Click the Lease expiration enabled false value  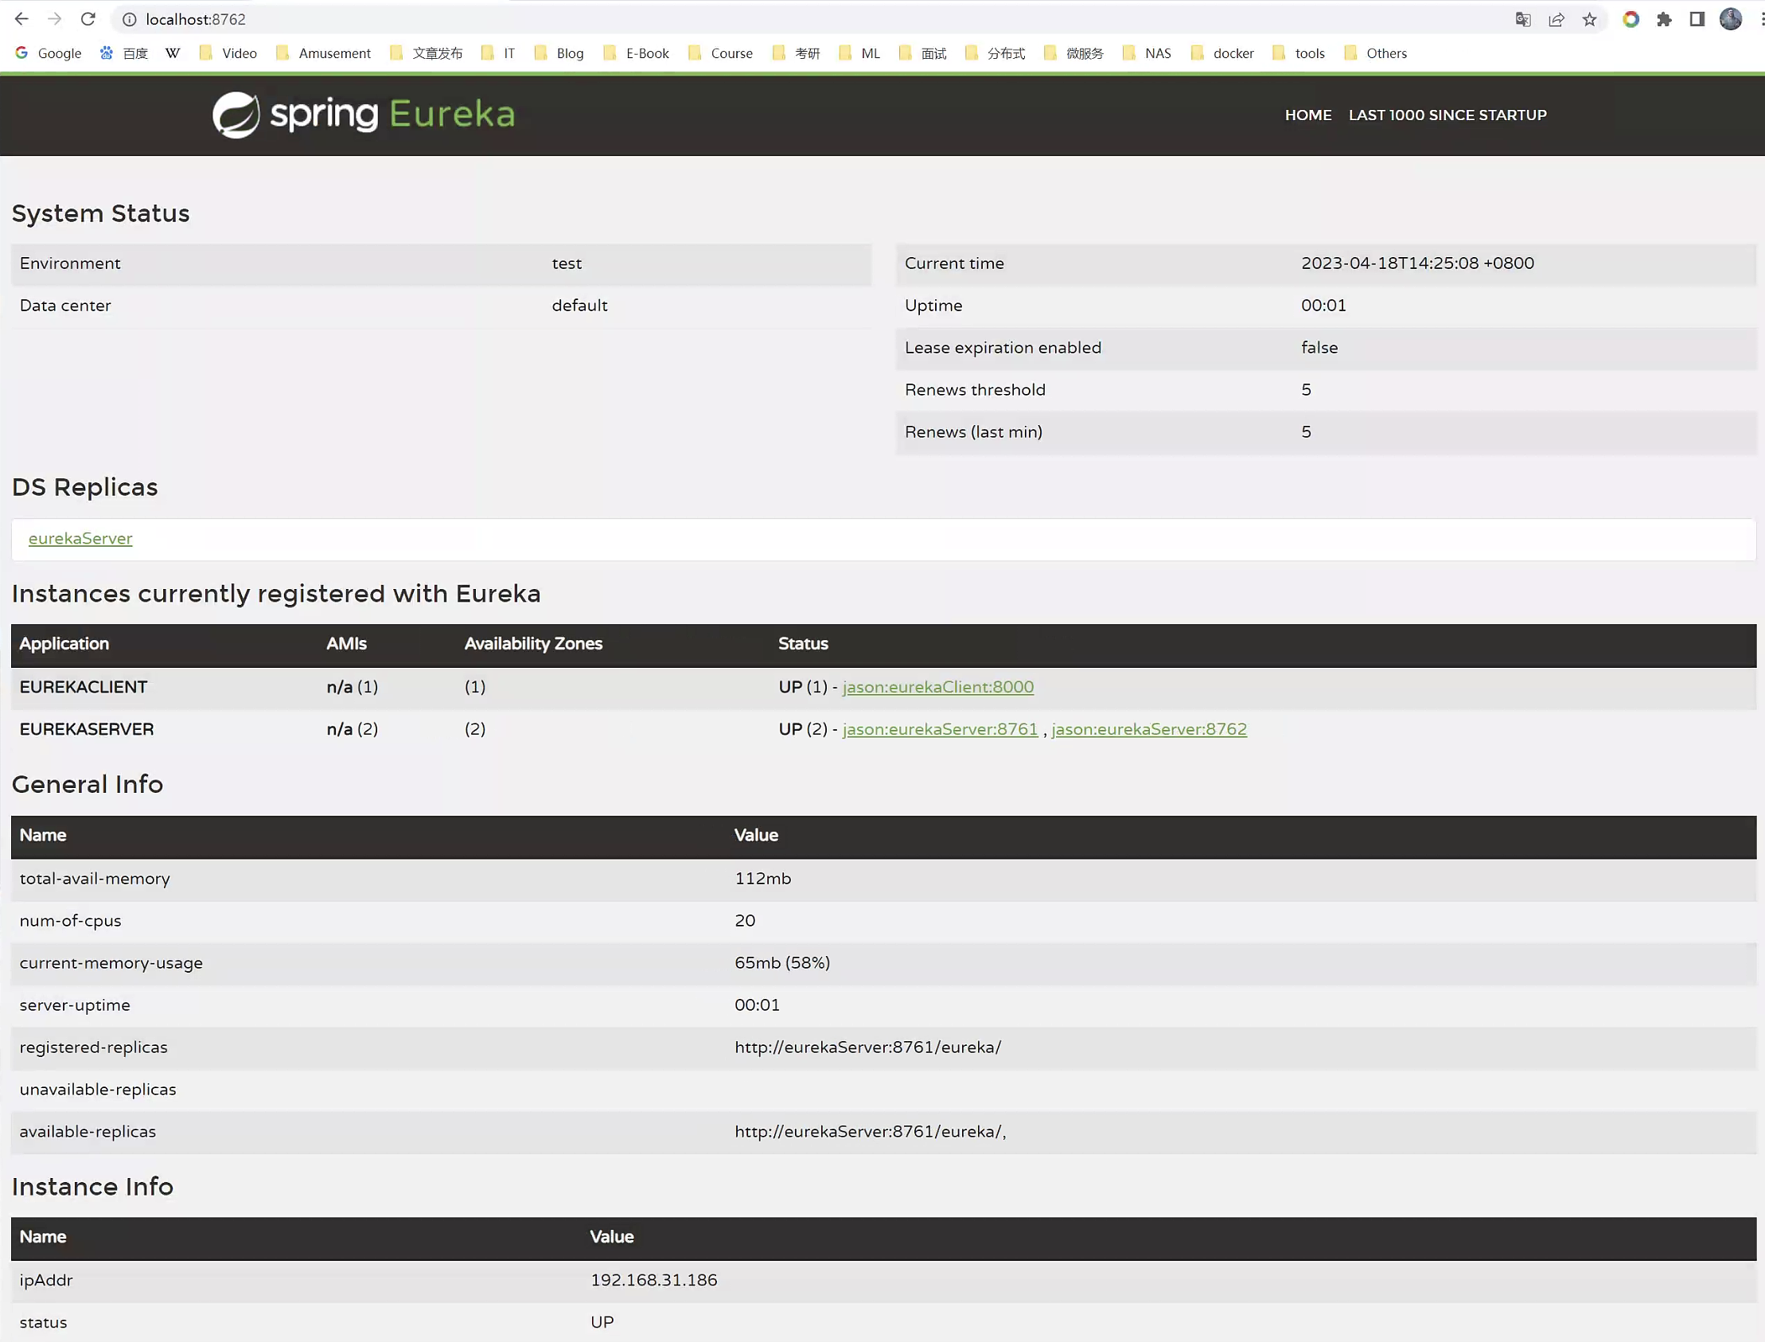click(1319, 348)
